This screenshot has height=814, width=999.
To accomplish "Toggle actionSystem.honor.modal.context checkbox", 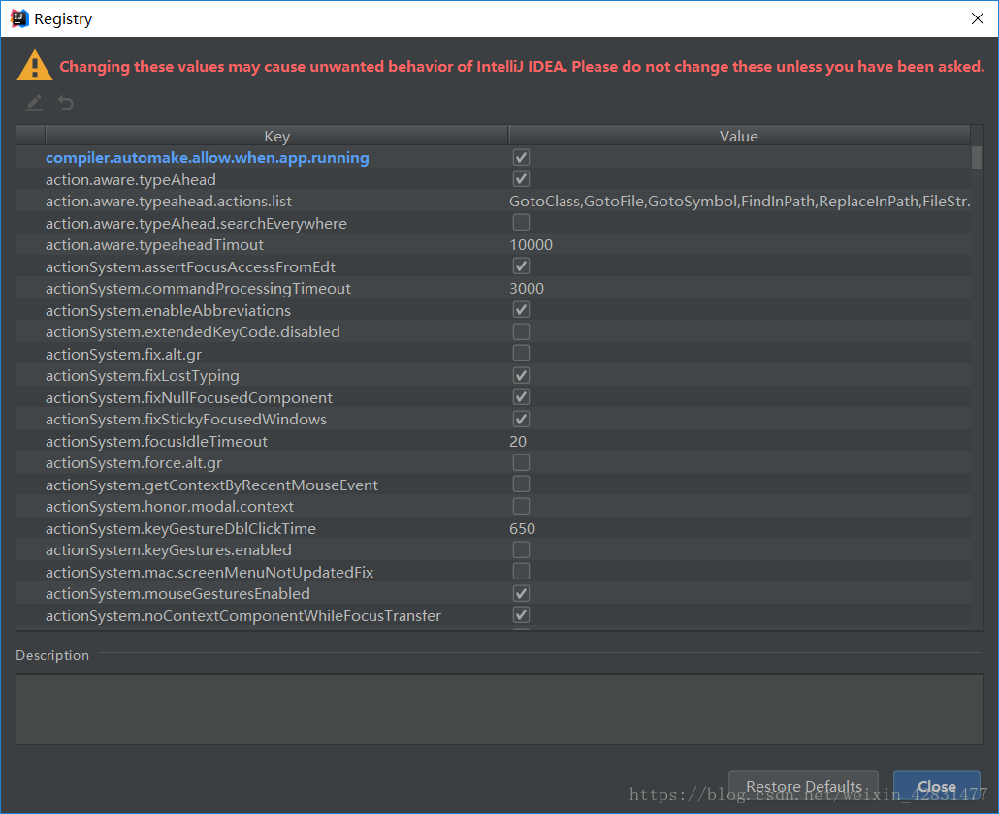I will 521,506.
